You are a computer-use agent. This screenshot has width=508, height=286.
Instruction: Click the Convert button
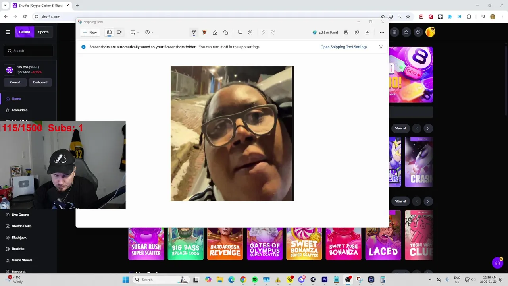coord(15,82)
